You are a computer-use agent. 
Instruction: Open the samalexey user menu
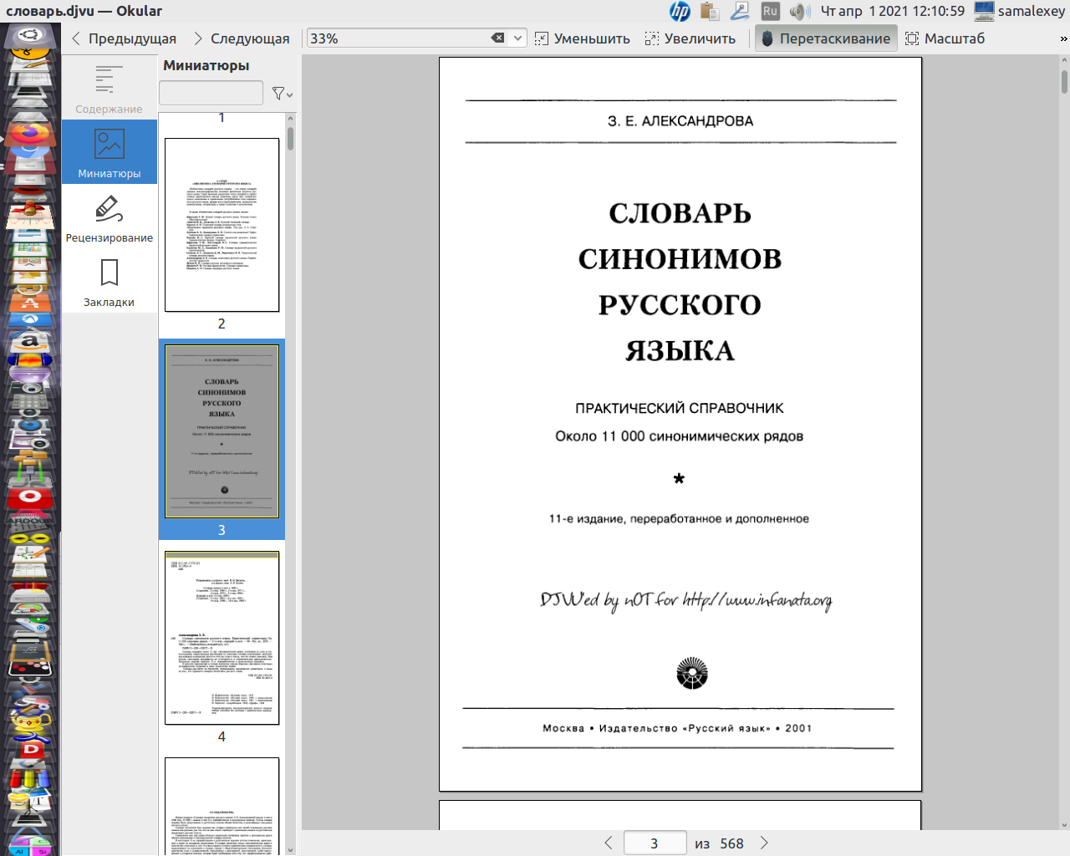(1020, 11)
